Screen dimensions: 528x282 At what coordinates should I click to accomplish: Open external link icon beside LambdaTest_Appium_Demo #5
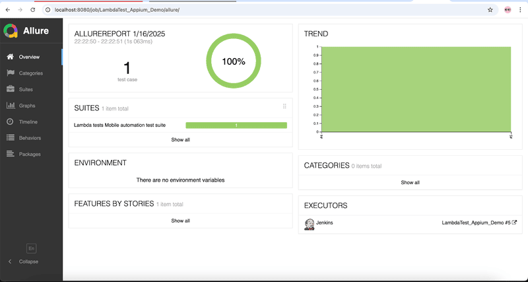coord(514,223)
